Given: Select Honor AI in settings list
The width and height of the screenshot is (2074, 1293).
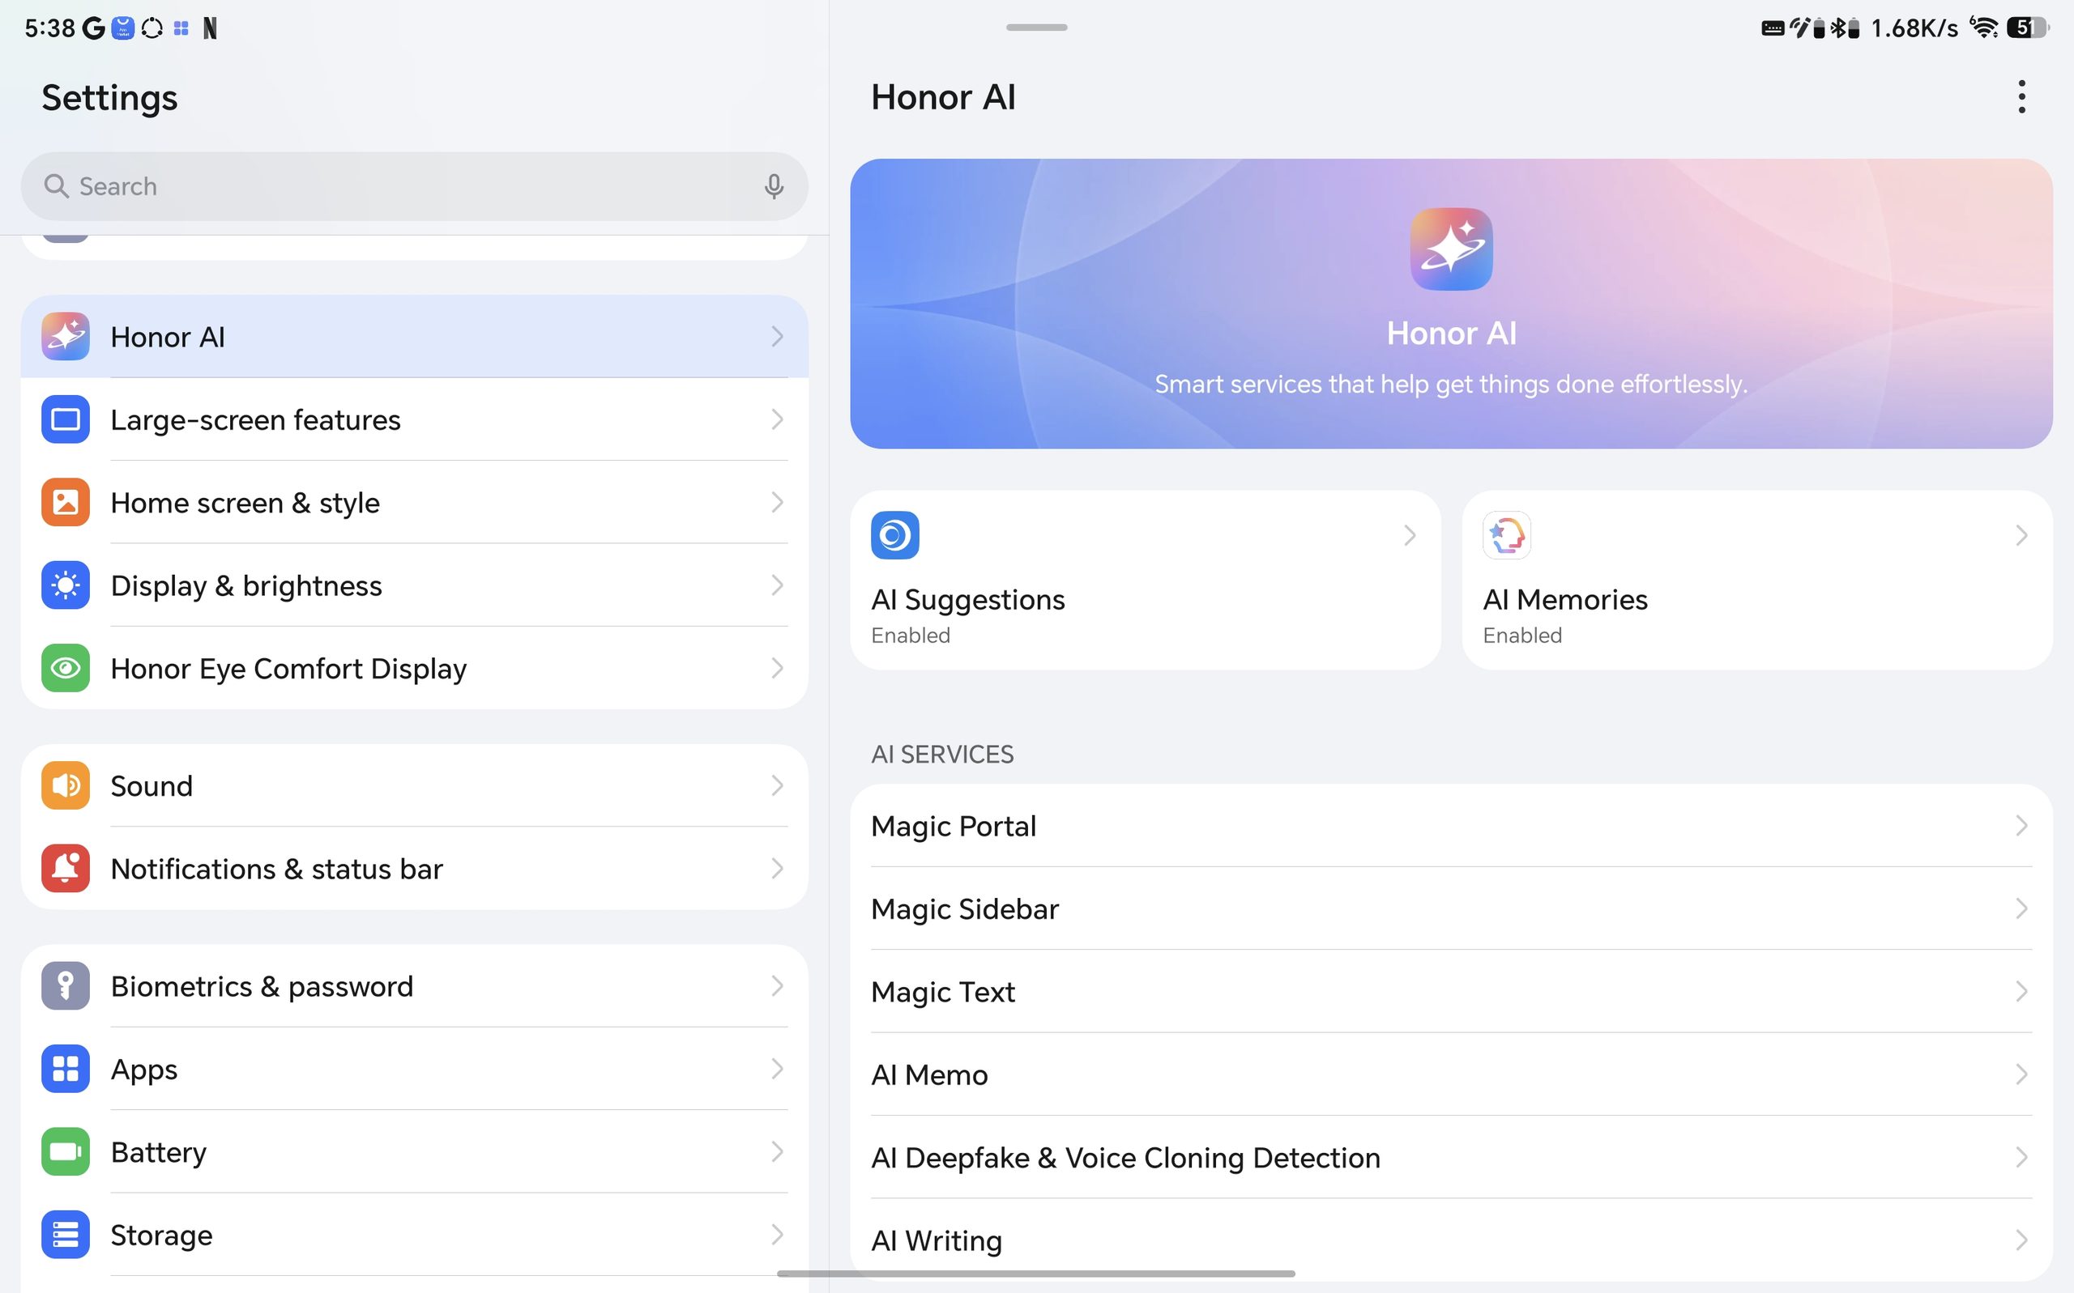Looking at the screenshot, I should (414, 336).
